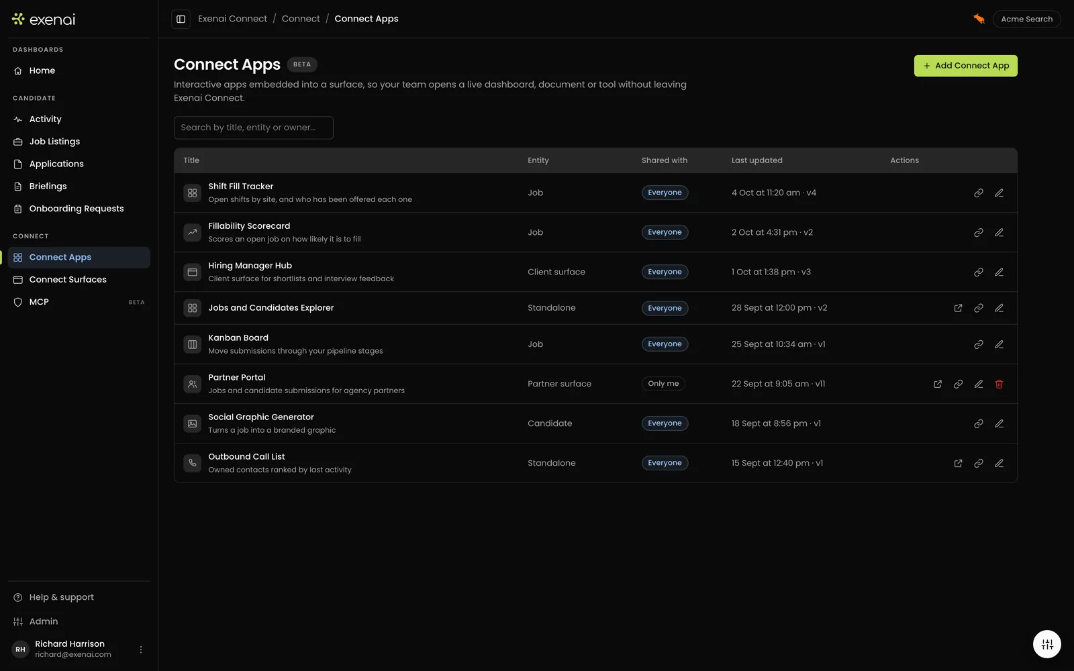This screenshot has height=671, width=1074.
Task: Copy link for Fillability Scorecard
Action: pos(979,232)
